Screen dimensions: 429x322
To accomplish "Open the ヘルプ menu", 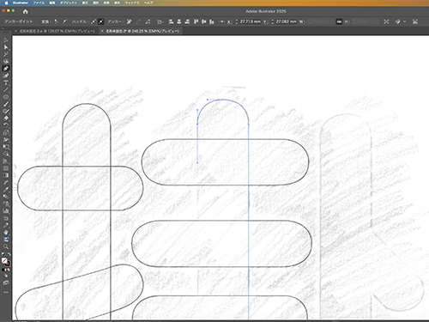I will 148,3.
